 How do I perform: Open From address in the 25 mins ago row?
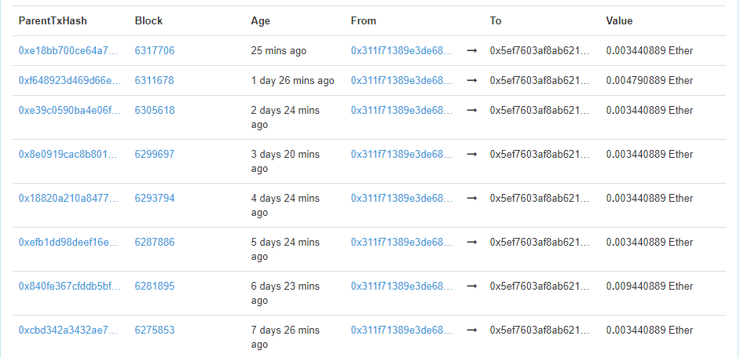click(401, 51)
